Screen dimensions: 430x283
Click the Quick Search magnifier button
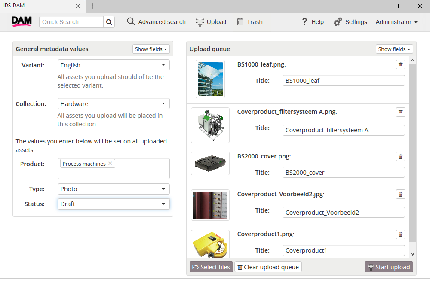[109, 22]
